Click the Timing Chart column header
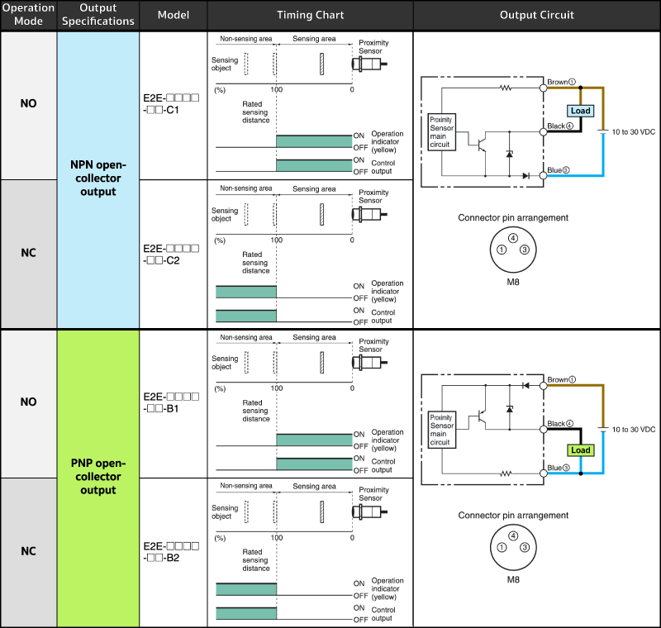 click(311, 15)
